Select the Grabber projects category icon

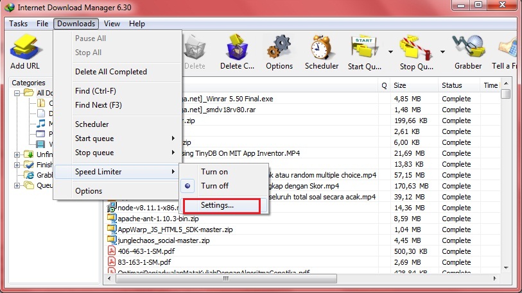[x=29, y=175]
